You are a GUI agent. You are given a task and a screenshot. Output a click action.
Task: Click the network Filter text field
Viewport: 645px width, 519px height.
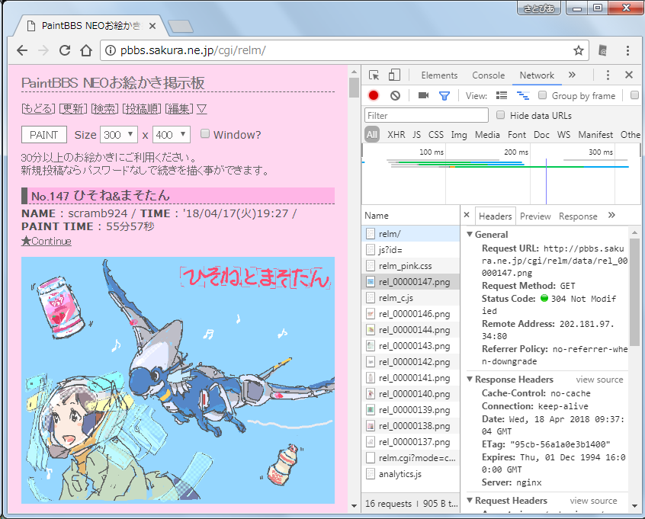(x=426, y=115)
